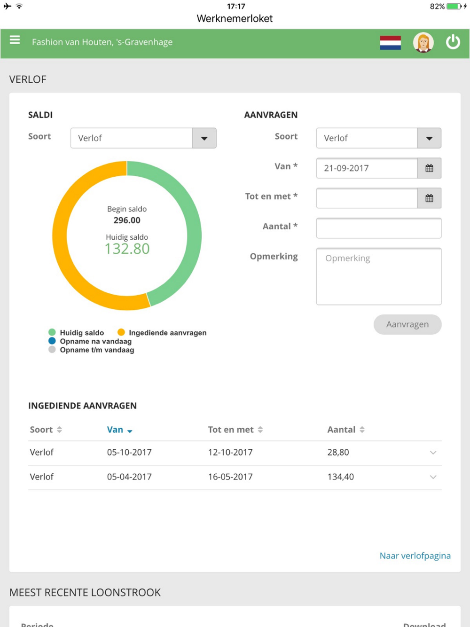Toggle Ingediende aanvragen legend item
This screenshot has height=627, width=470.
pos(162,333)
